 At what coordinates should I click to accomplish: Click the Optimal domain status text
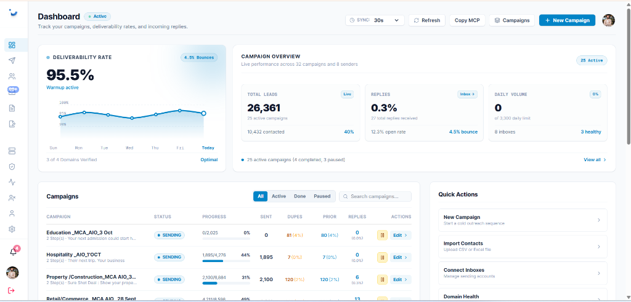click(x=210, y=159)
